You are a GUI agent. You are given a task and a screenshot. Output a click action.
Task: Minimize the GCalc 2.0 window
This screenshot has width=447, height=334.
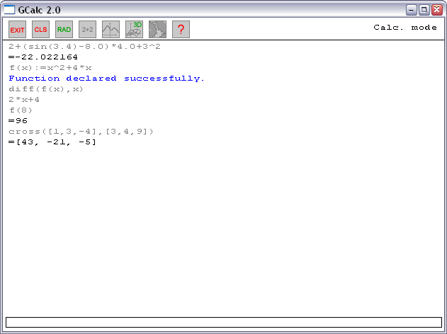[411, 10]
